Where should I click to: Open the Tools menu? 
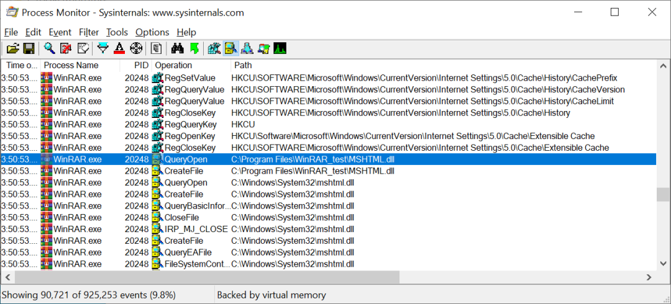117,32
